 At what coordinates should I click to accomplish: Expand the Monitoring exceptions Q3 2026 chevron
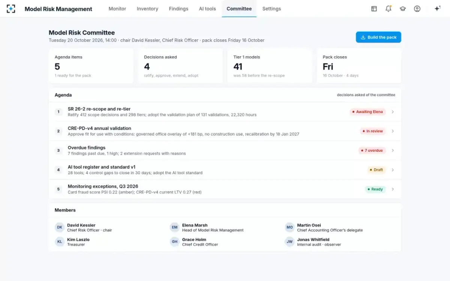[393, 189]
